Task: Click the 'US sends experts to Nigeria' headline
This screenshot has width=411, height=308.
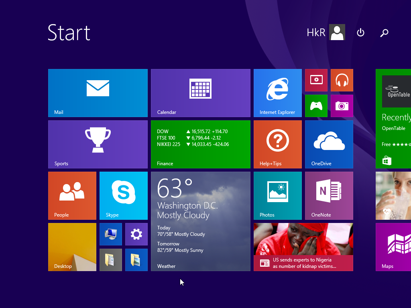Action: (305, 263)
